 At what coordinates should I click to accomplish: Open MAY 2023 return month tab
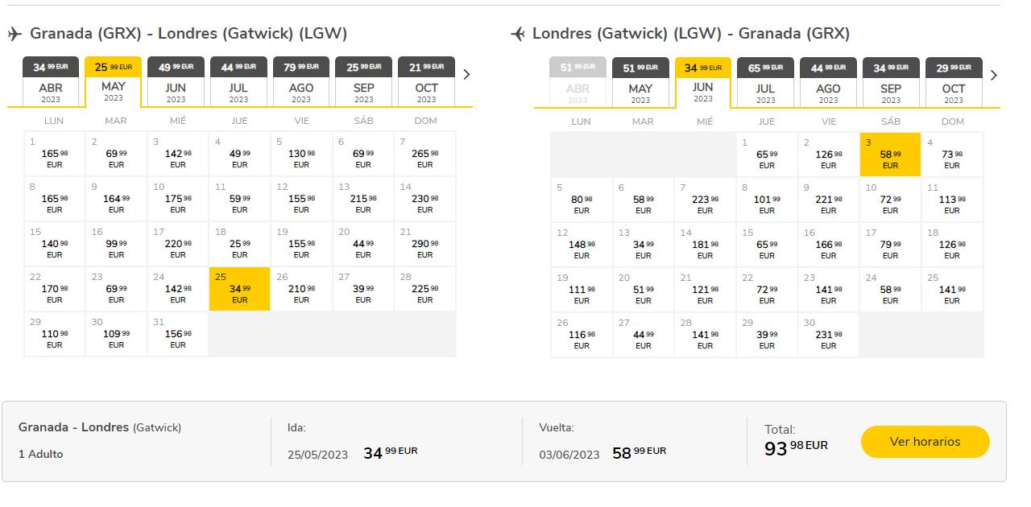point(640,83)
